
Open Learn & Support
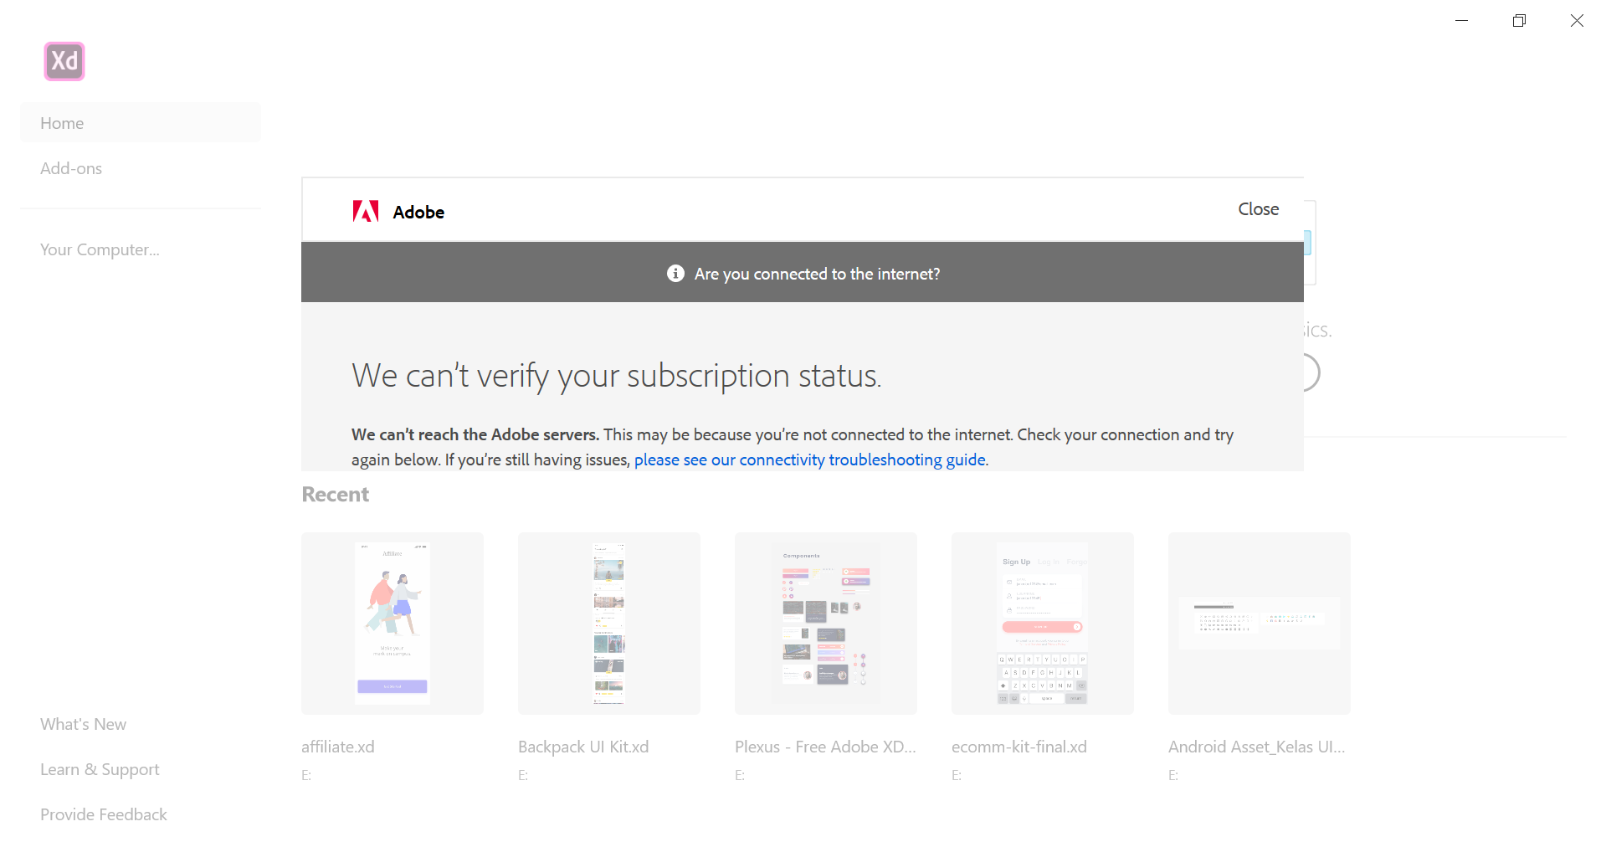coord(100,769)
